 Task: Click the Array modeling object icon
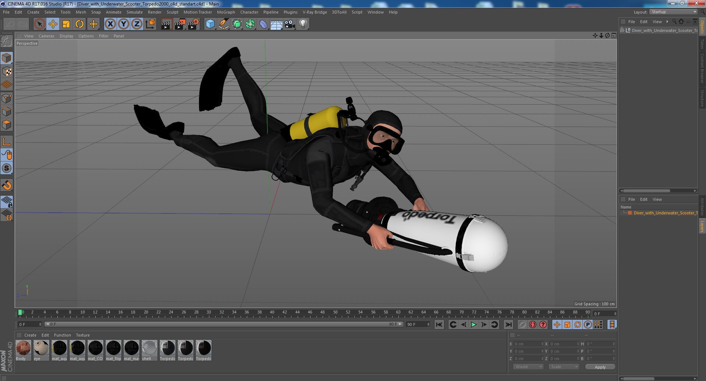[x=250, y=24]
